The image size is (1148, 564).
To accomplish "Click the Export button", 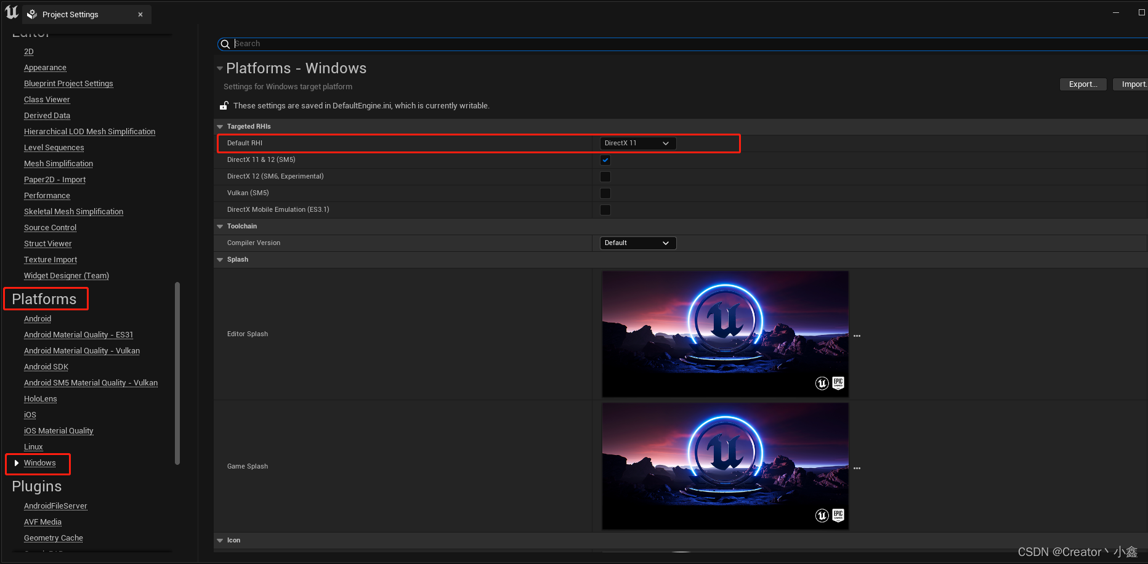I will [1083, 84].
